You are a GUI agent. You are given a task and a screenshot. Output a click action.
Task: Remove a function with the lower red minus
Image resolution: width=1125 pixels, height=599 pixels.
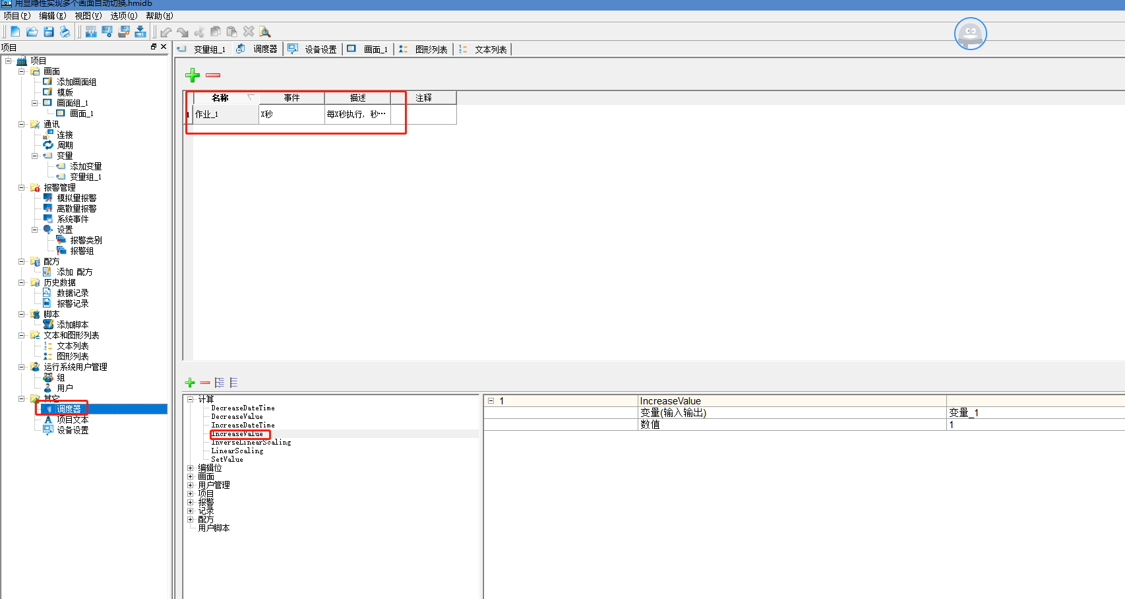pyautogui.click(x=205, y=383)
